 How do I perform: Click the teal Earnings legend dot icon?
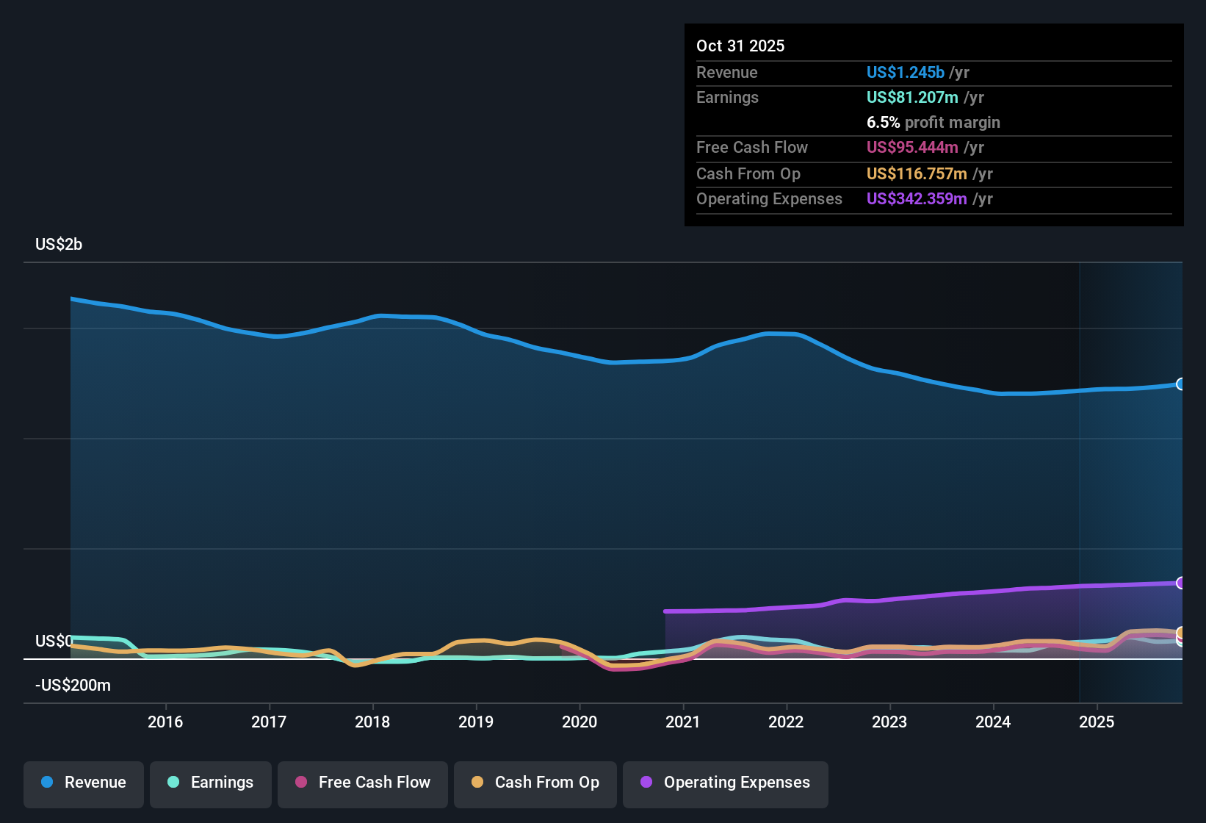(x=173, y=783)
